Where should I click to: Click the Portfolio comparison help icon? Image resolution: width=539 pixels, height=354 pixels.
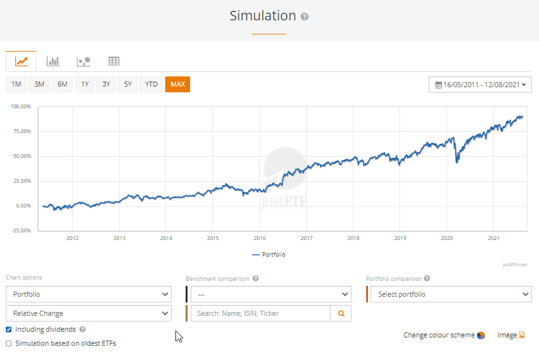[427, 278]
